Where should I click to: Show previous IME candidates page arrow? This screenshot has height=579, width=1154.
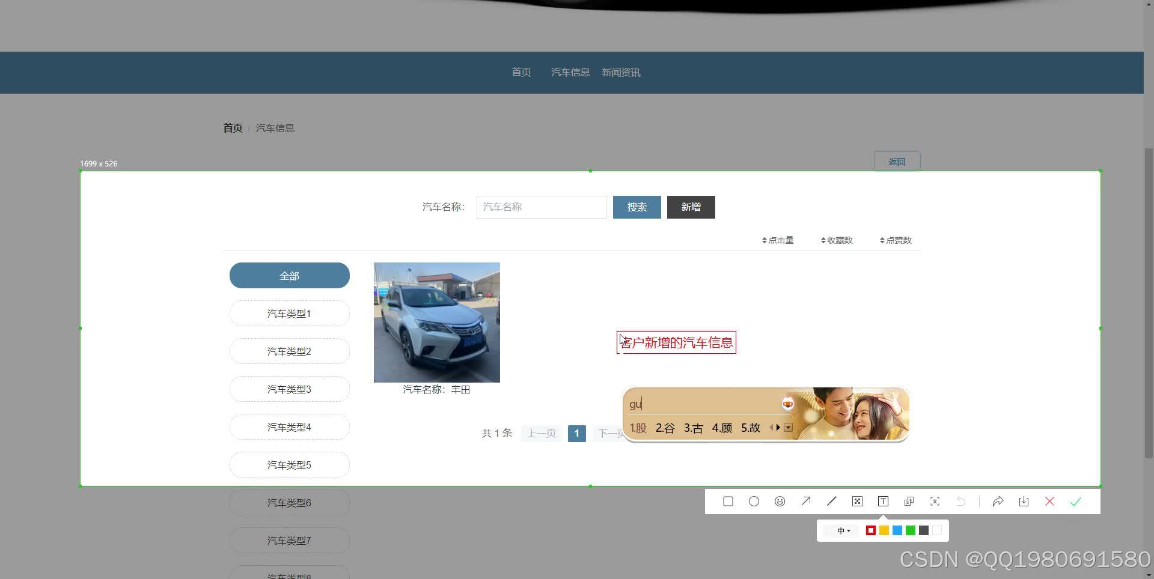771,428
